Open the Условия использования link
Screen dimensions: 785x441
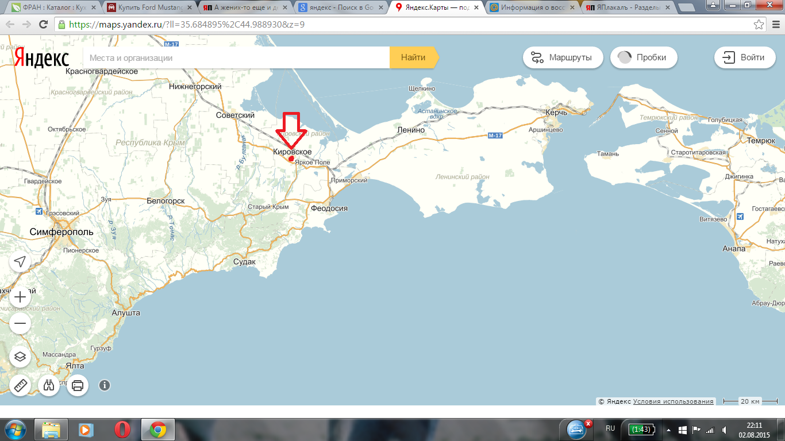tap(673, 402)
